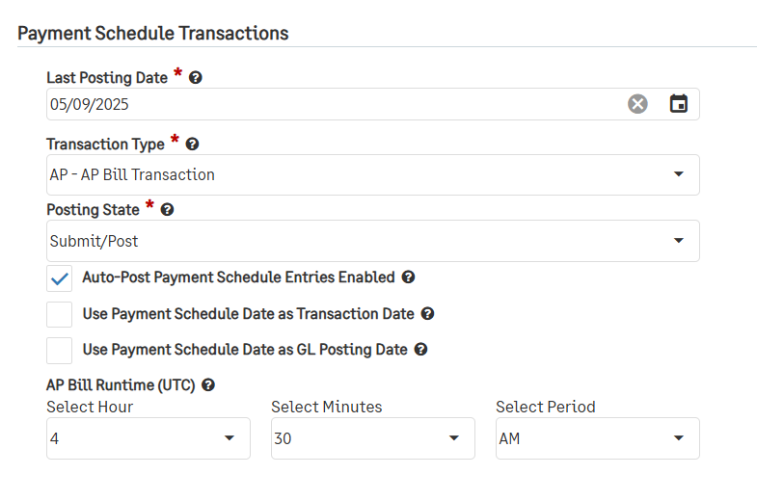
Task: Open the Select Hour dropdown
Action: [x=149, y=438]
